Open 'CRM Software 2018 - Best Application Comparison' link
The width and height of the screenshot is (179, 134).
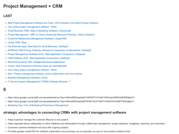(39, 58)
